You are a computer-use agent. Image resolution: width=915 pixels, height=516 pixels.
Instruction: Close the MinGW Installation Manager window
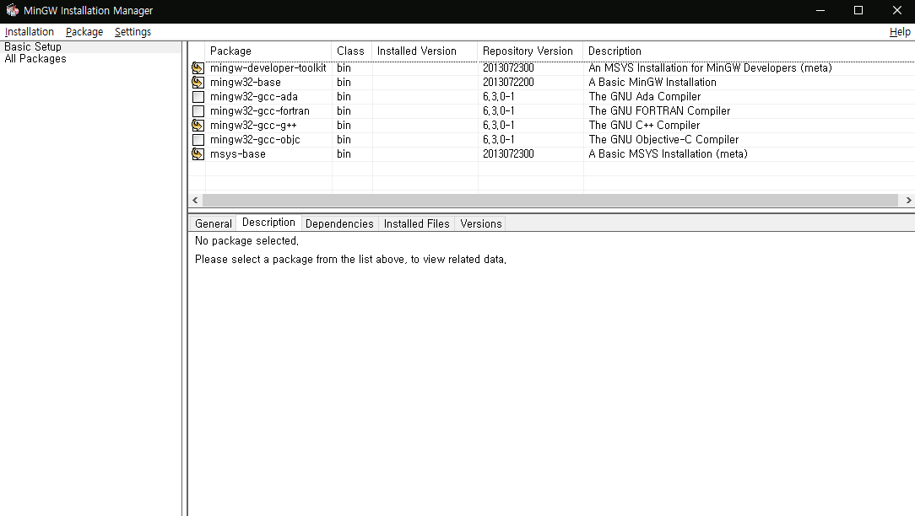click(x=897, y=10)
